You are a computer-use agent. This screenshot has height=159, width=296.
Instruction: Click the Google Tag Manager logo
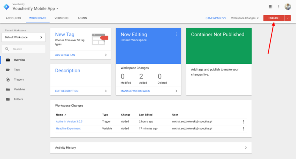6,7
